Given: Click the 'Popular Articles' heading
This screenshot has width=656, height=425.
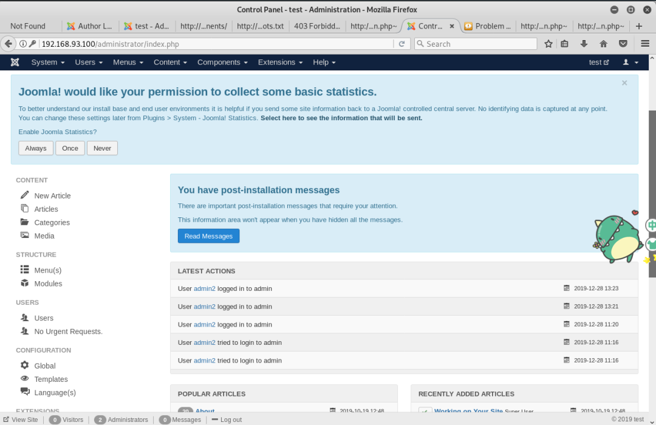Looking at the screenshot, I should (212, 394).
